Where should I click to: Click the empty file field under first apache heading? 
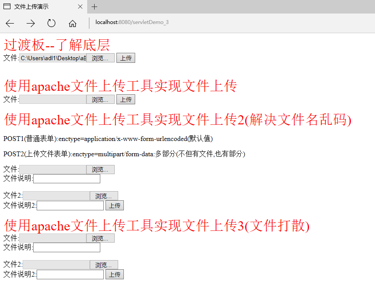coord(53,100)
